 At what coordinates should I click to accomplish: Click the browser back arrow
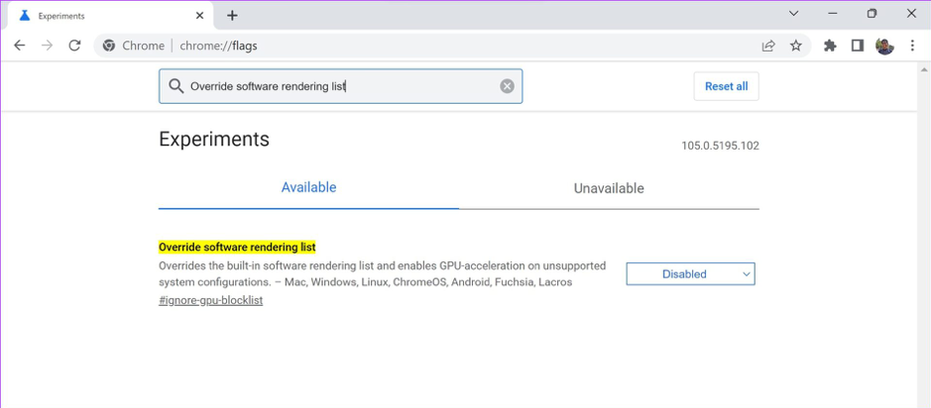click(x=19, y=46)
